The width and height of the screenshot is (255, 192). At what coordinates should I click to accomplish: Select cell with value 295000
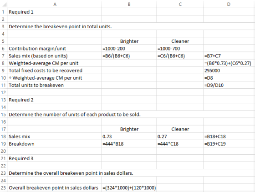[x=229, y=71]
